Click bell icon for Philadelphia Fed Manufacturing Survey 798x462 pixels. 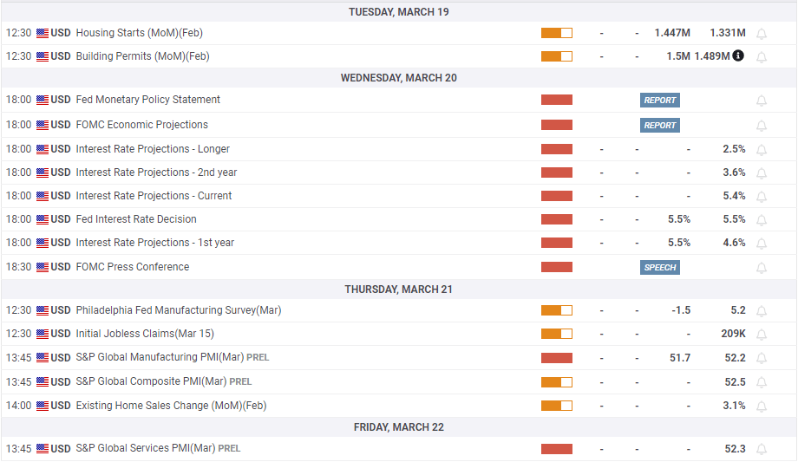pyautogui.click(x=762, y=311)
